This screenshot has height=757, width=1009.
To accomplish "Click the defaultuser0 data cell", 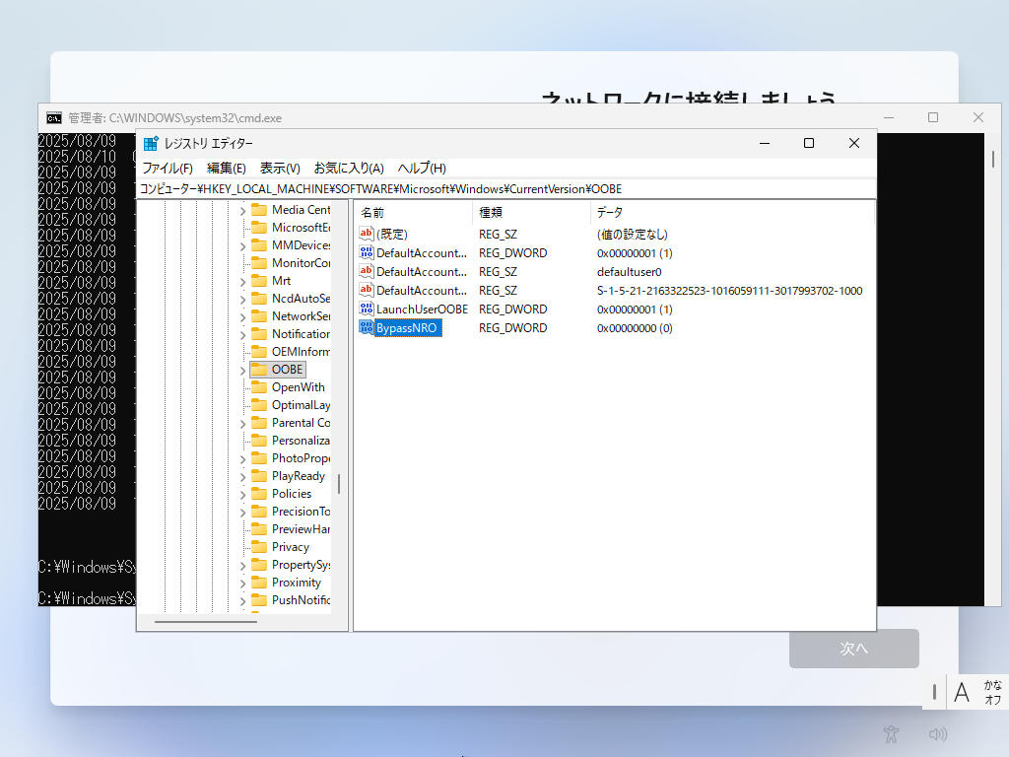I will click(630, 272).
